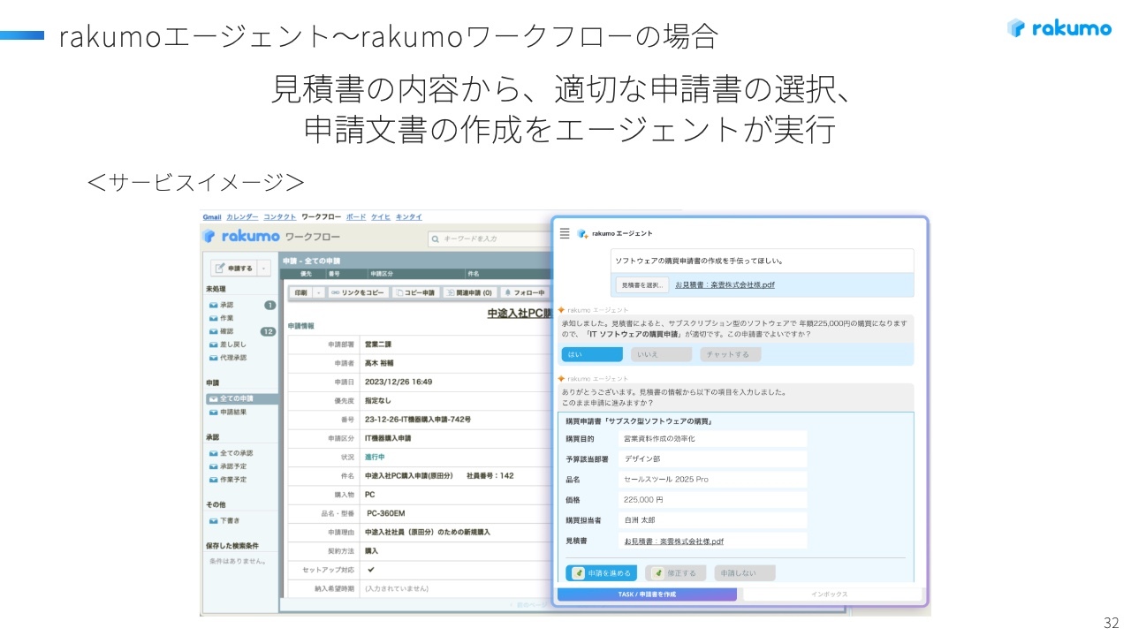Click the キーワードを入力 search field

(x=490, y=238)
